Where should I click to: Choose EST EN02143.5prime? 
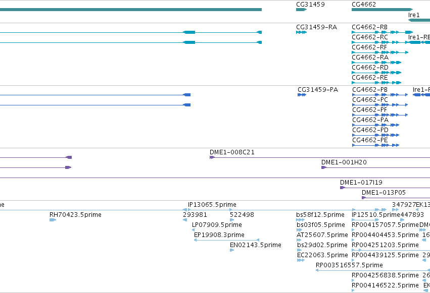(x=256, y=245)
